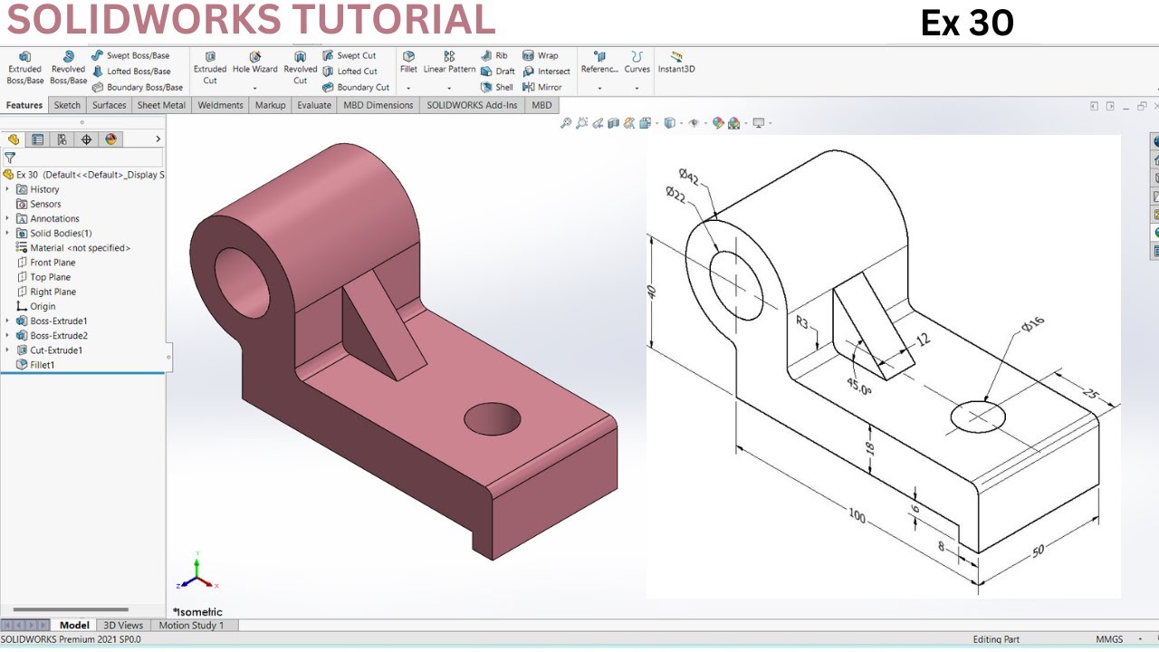Select the Extruded Boss/Base tool
The width and height of the screenshot is (1159, 652).
pyautogui.click(x=24, y=68)
